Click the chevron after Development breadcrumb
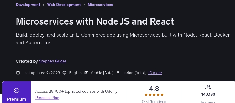This screenshot has width=235, height=103. click(44, 5)
